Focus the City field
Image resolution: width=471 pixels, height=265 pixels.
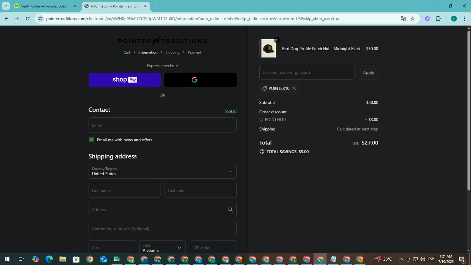pyautogui.click(x=112, y=248)
